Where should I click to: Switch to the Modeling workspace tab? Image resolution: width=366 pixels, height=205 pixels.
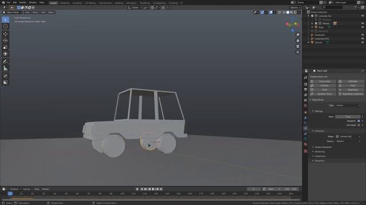point(65,3)
